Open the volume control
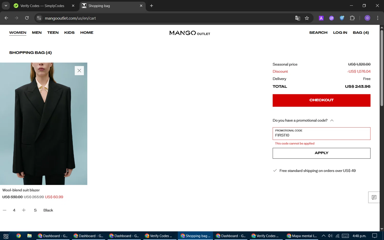Viewport: 384px width, 240px height. click(x=330, y=236)
